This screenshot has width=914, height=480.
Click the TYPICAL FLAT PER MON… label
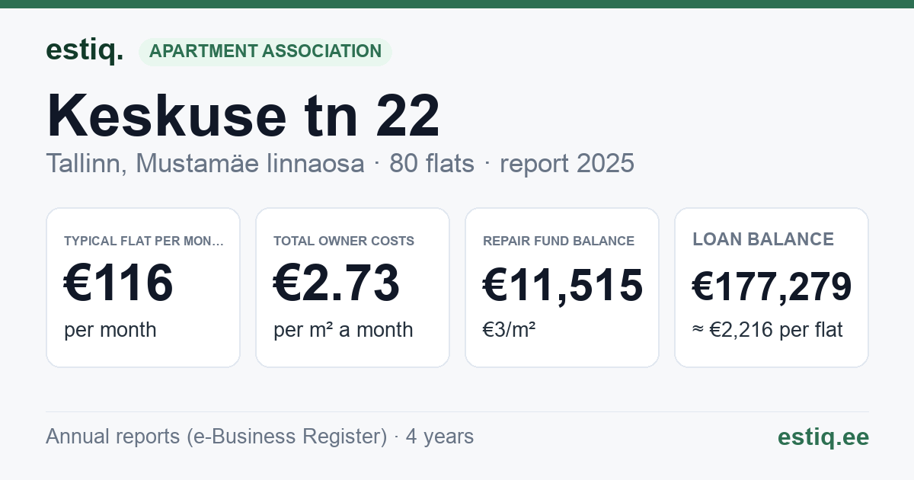click(x=144, y=241)
